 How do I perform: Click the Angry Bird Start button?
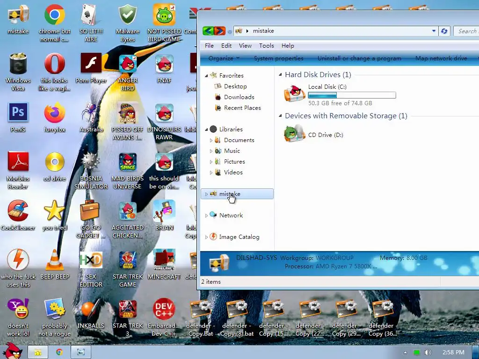tap(12, 351)
